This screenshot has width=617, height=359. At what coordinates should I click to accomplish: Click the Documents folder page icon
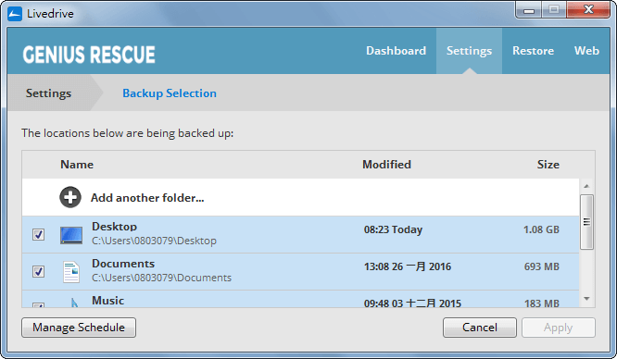71,272
